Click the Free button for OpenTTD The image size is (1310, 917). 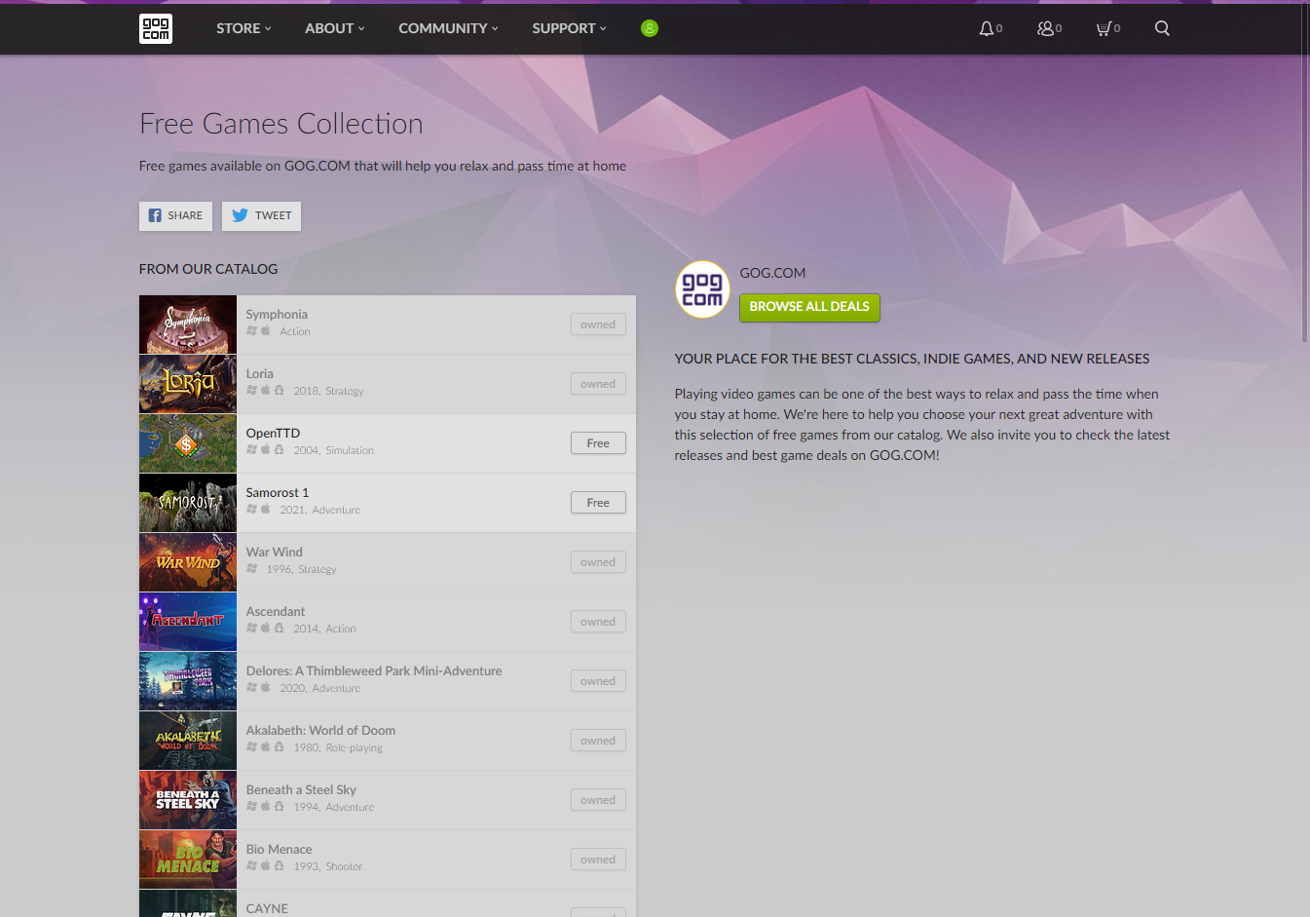pyautogui.click(x=598, y=443)
